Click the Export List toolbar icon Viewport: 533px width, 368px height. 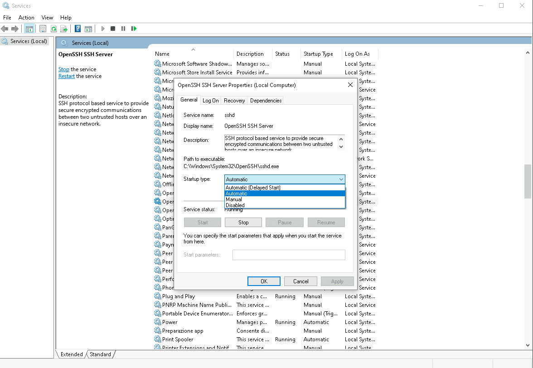64,29
